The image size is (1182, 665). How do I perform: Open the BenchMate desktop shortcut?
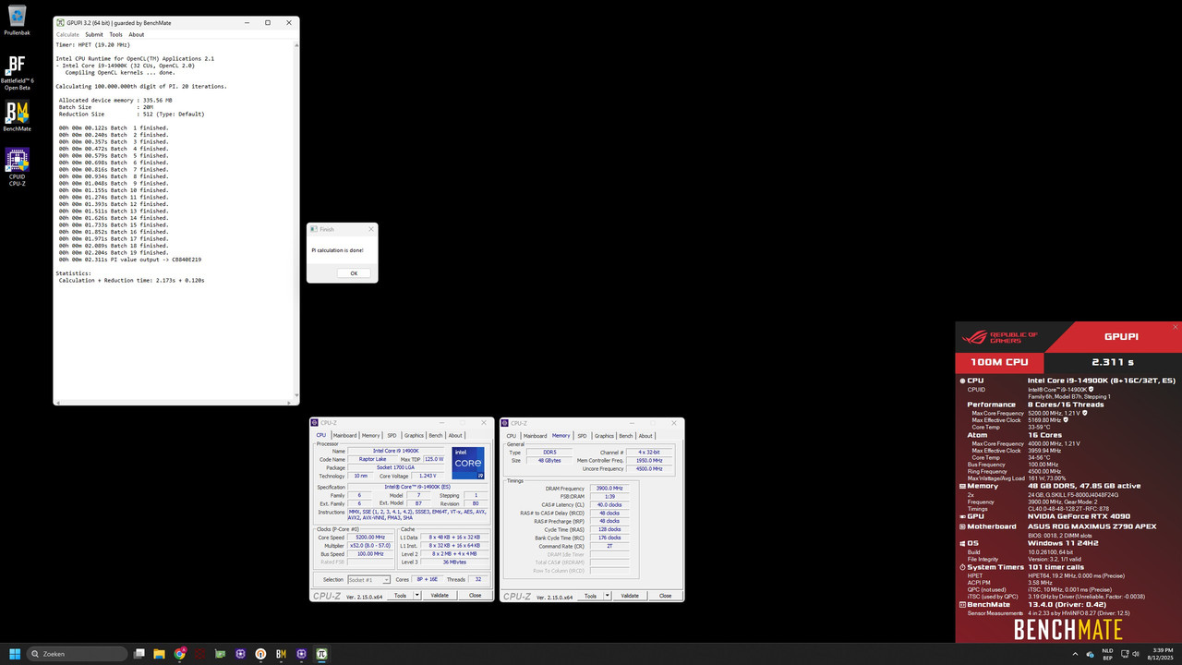17,116
